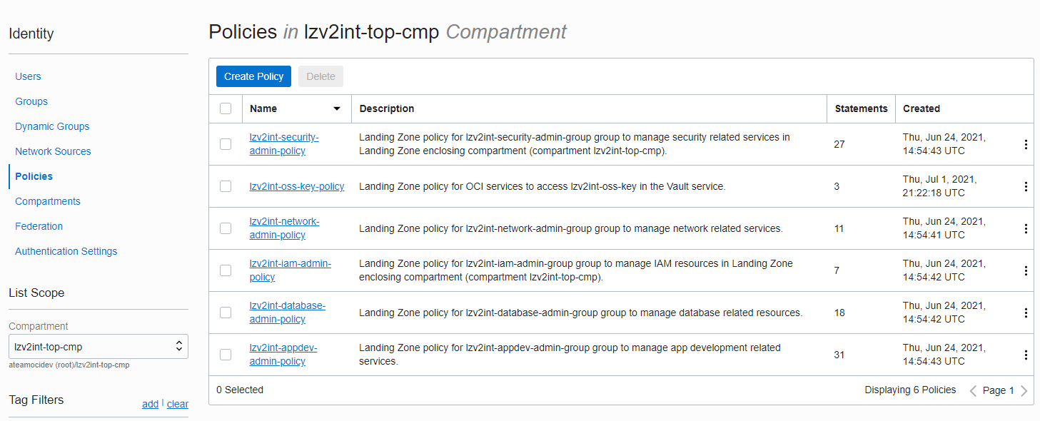Click the Create Policy button

click(x=253, y=76)
